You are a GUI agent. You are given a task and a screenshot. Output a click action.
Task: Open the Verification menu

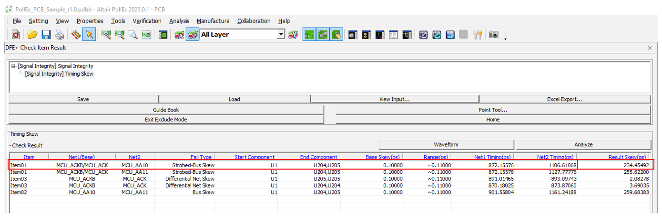(x=147, y=21)
